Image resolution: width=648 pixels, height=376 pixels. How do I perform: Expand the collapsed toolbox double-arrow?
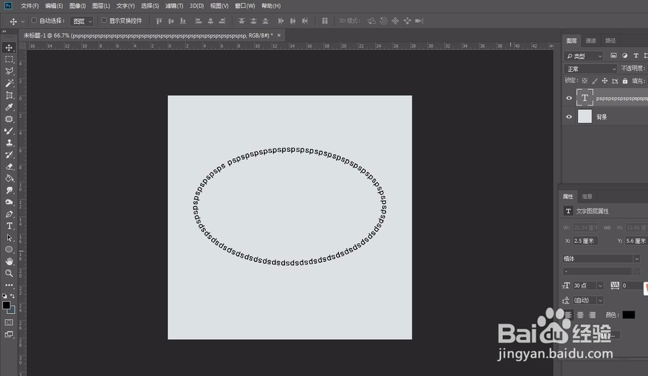tap(4, 31)
